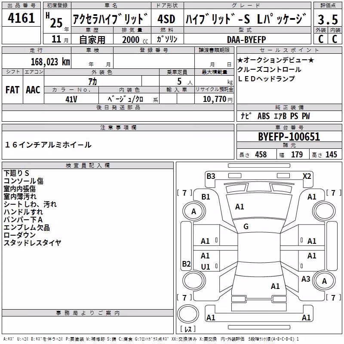Select ★オークションデビュー★ sales point
The height and width of the screenshot is (344, 344).
tap(276, 60)
